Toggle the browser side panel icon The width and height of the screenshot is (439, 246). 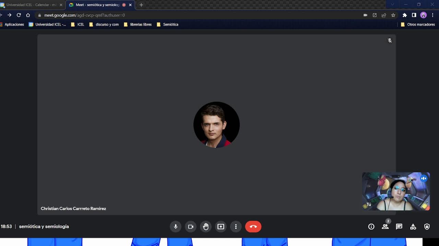(414, 15)
